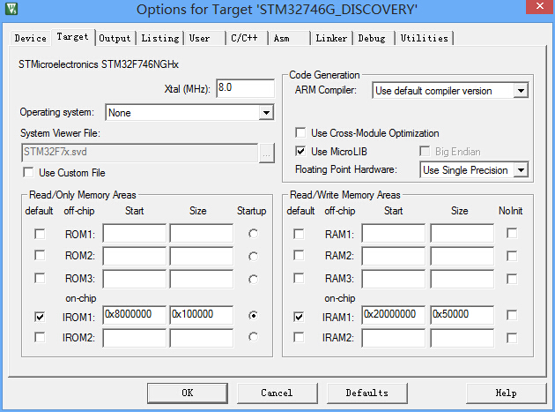This screenshot has height=412, width=555.
Task: Uncheck the IROM1 default checkbox
Action: (40, 316)
